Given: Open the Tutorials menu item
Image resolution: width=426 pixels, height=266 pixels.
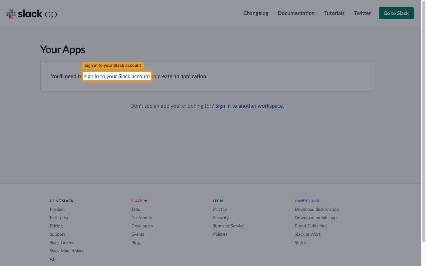Looking at the screenshot, I should click(334, 13).
